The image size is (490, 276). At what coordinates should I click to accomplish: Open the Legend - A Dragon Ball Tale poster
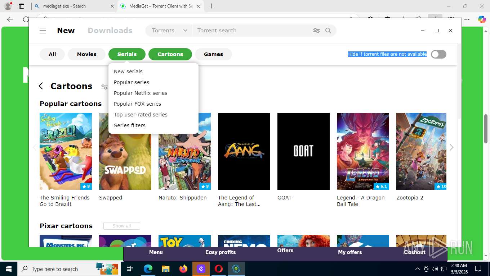(363, 151)
